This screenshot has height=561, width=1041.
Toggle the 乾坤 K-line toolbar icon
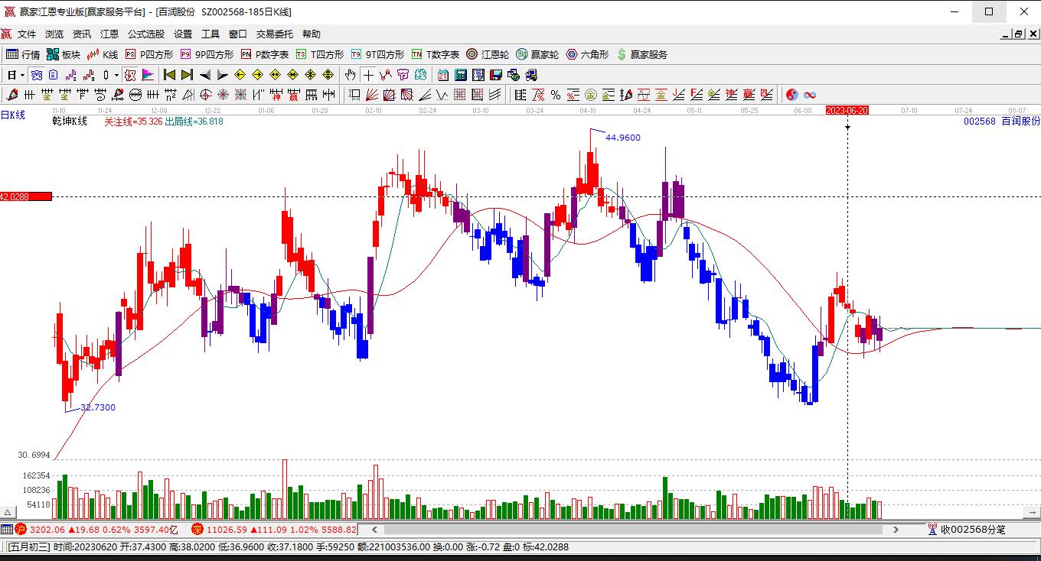click(130, 75)
